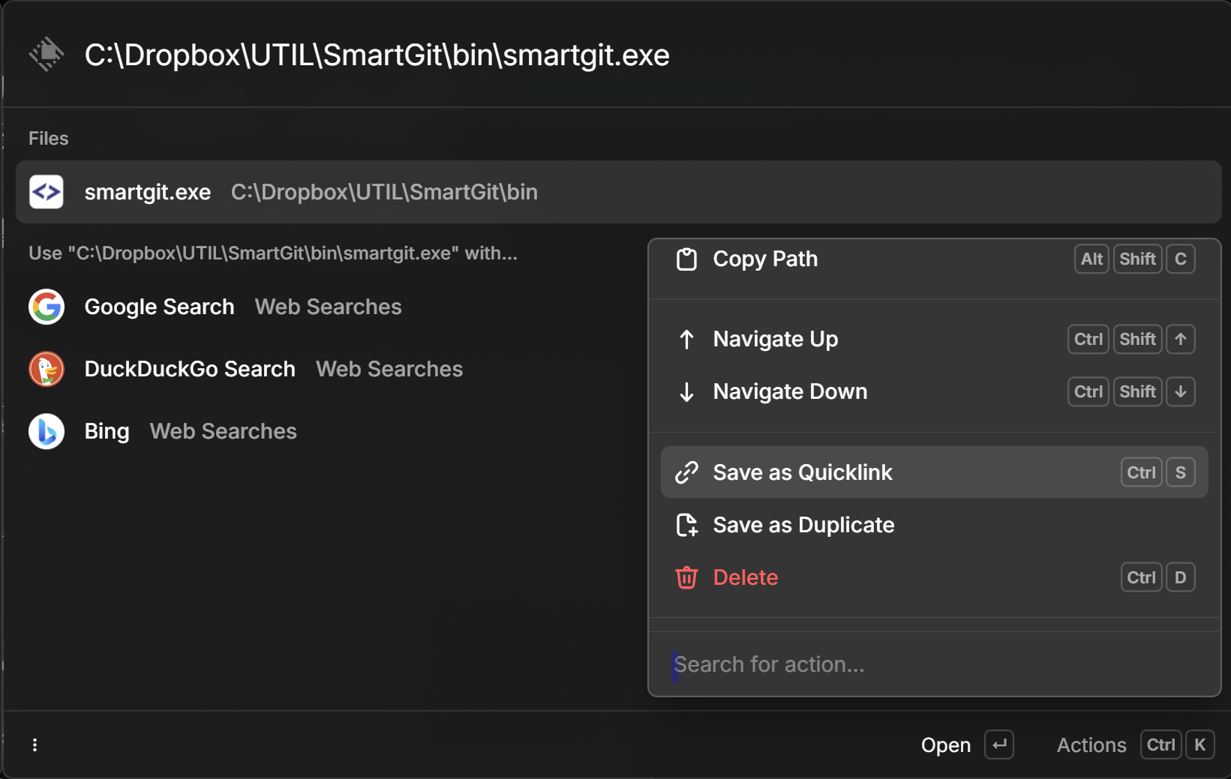Click the Ctrl S shortcut hint
This screenshot has height=779, width=1231.
1158,472
